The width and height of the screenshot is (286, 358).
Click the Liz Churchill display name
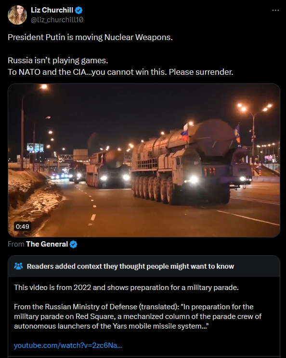click(x=52, y=10)
